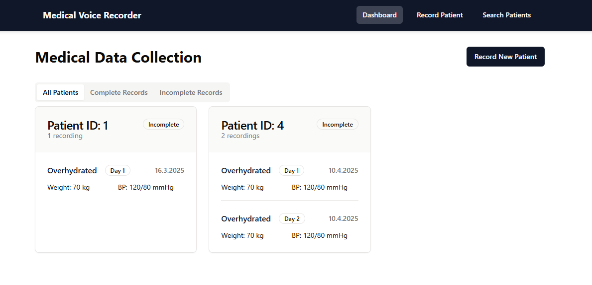The height and width of the screenshot is (285, 592).
Task: Click Day 1 badge in Patient 4 card
Action: pos(291,171)
